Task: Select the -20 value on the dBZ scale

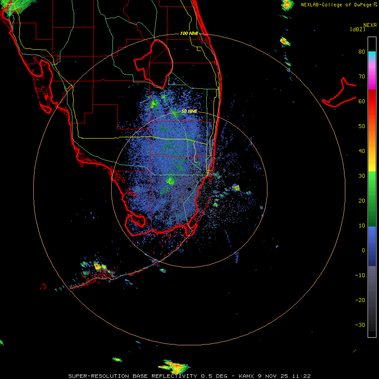Action: 360,300
